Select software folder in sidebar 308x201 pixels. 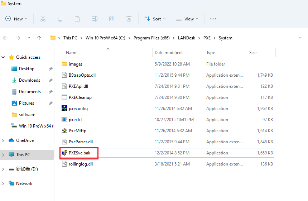click(27, 115)
